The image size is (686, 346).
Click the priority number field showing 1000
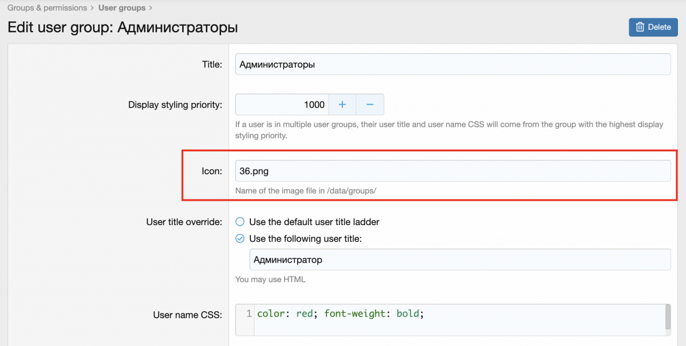point(282,105)
